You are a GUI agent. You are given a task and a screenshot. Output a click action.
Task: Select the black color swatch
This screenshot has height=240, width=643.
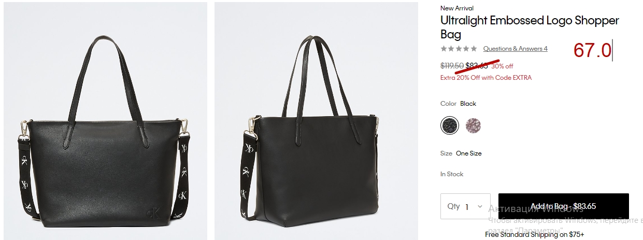coord(450,125)
